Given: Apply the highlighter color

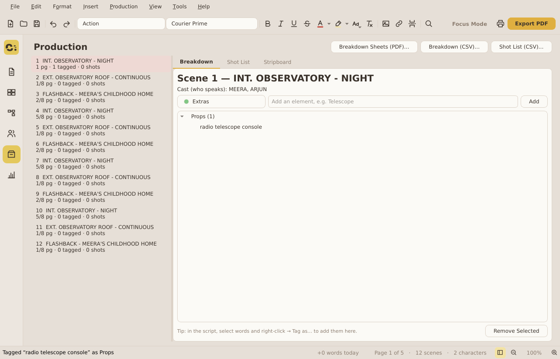Looking at the screenshot, I should coord(338,24).
